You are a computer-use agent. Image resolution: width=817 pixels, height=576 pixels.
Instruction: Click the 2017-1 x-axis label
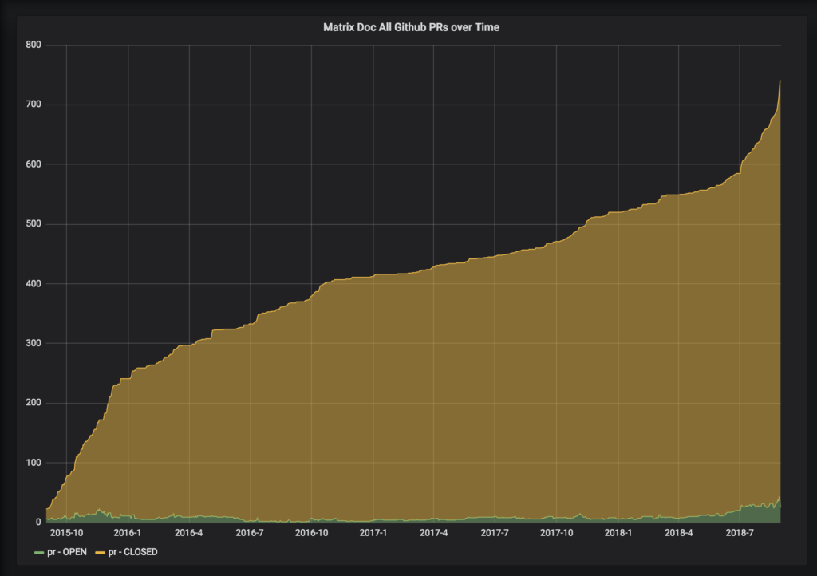tap(373, 533)
